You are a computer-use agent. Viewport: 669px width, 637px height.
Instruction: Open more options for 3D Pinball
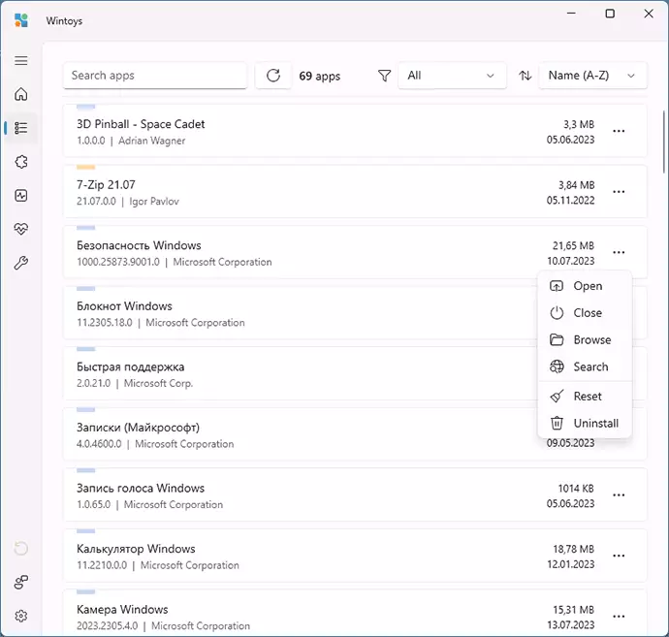619,131
